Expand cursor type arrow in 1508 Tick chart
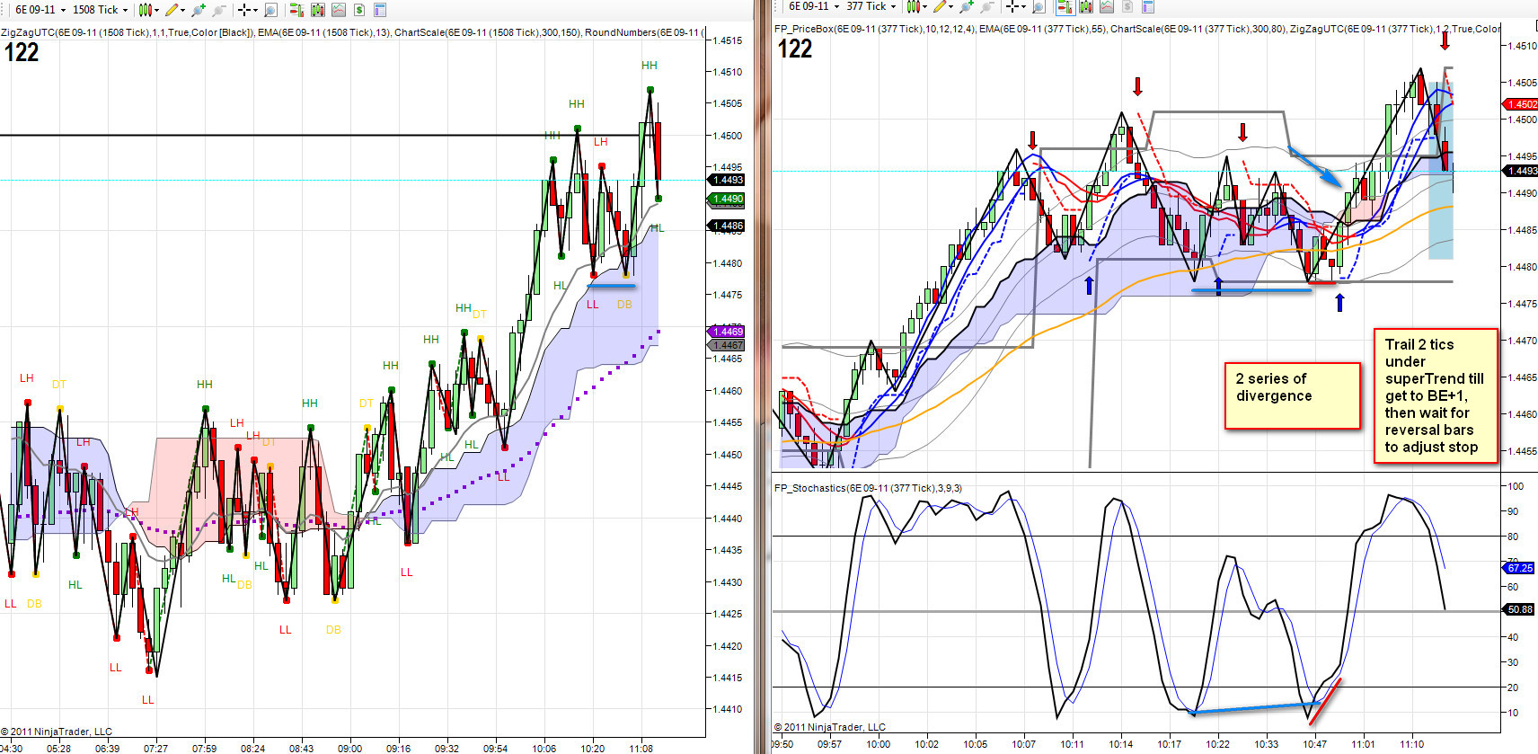The width and height of the screenshot is (1538, 754). tap(255, 10)
